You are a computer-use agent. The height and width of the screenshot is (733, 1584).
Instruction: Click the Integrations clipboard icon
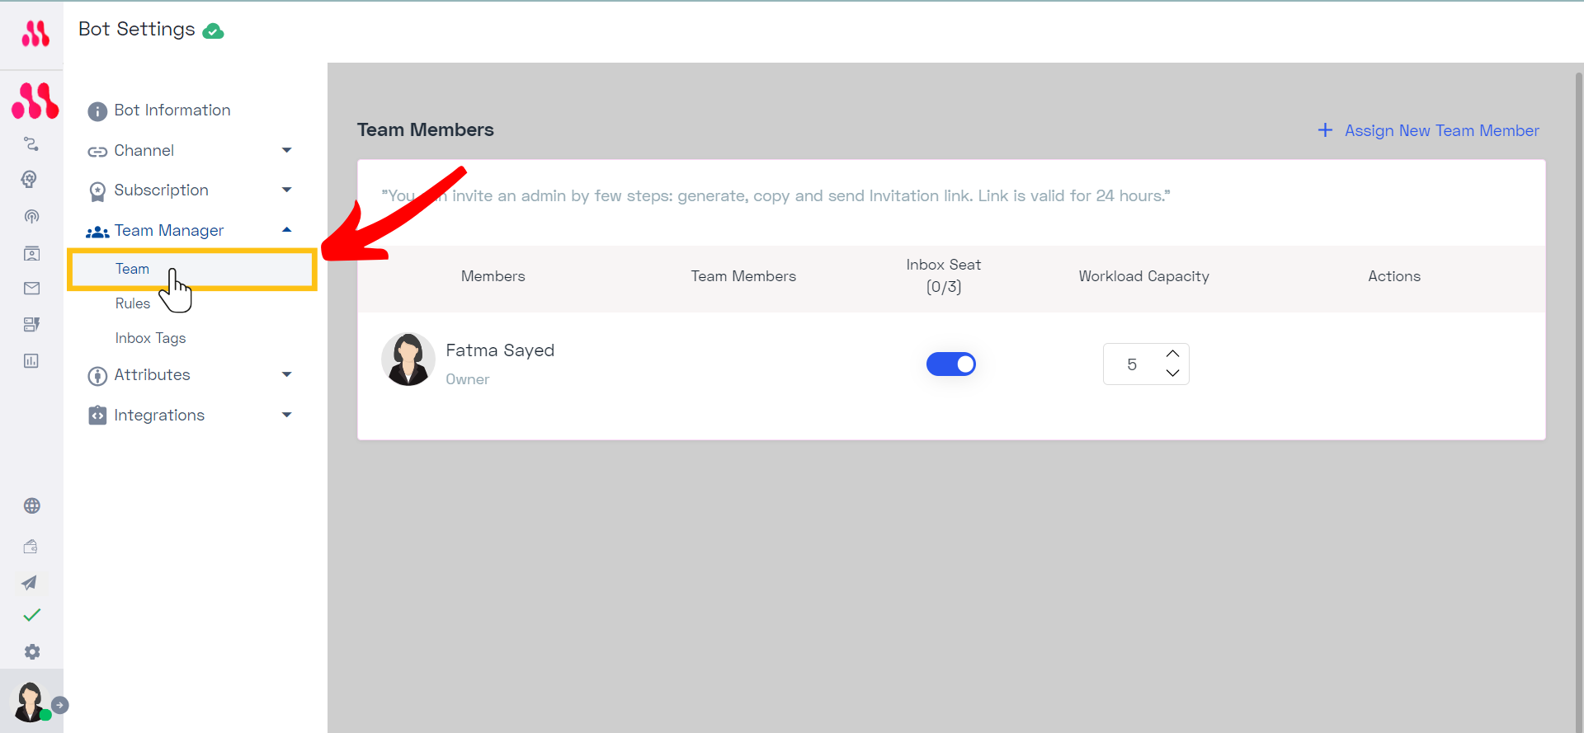pos(97,416)
